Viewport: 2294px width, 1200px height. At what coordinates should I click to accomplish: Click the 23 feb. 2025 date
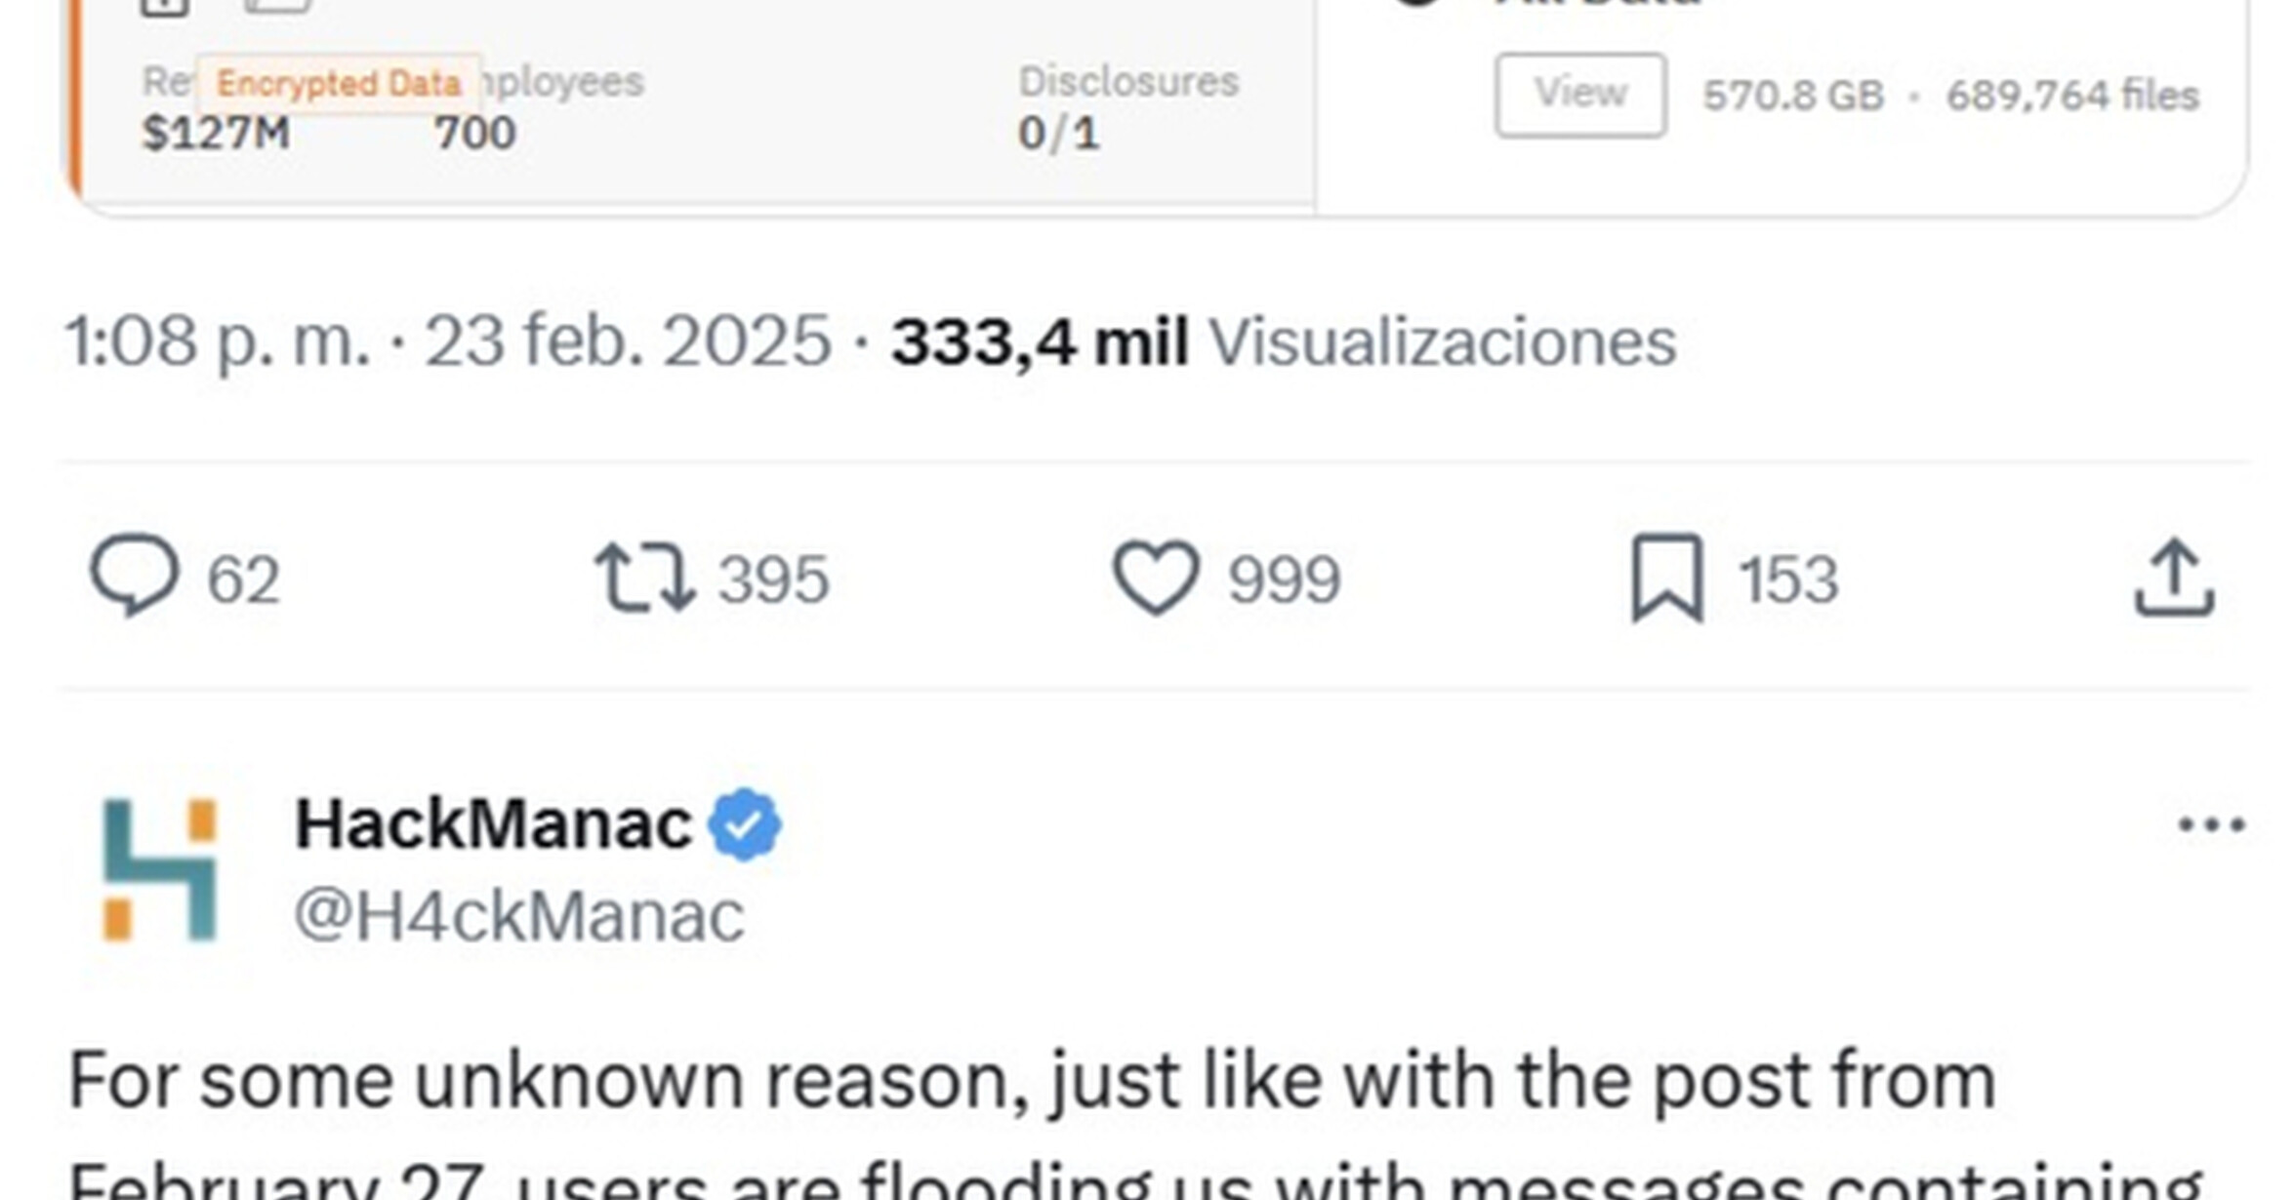[627, 341]
